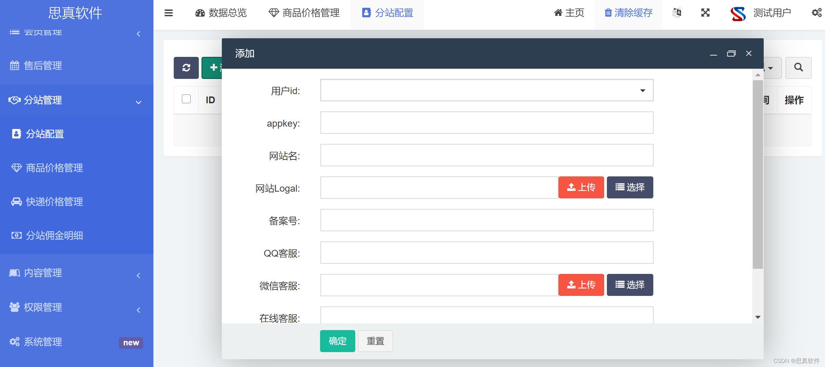Go to 主页 home link

569,13
